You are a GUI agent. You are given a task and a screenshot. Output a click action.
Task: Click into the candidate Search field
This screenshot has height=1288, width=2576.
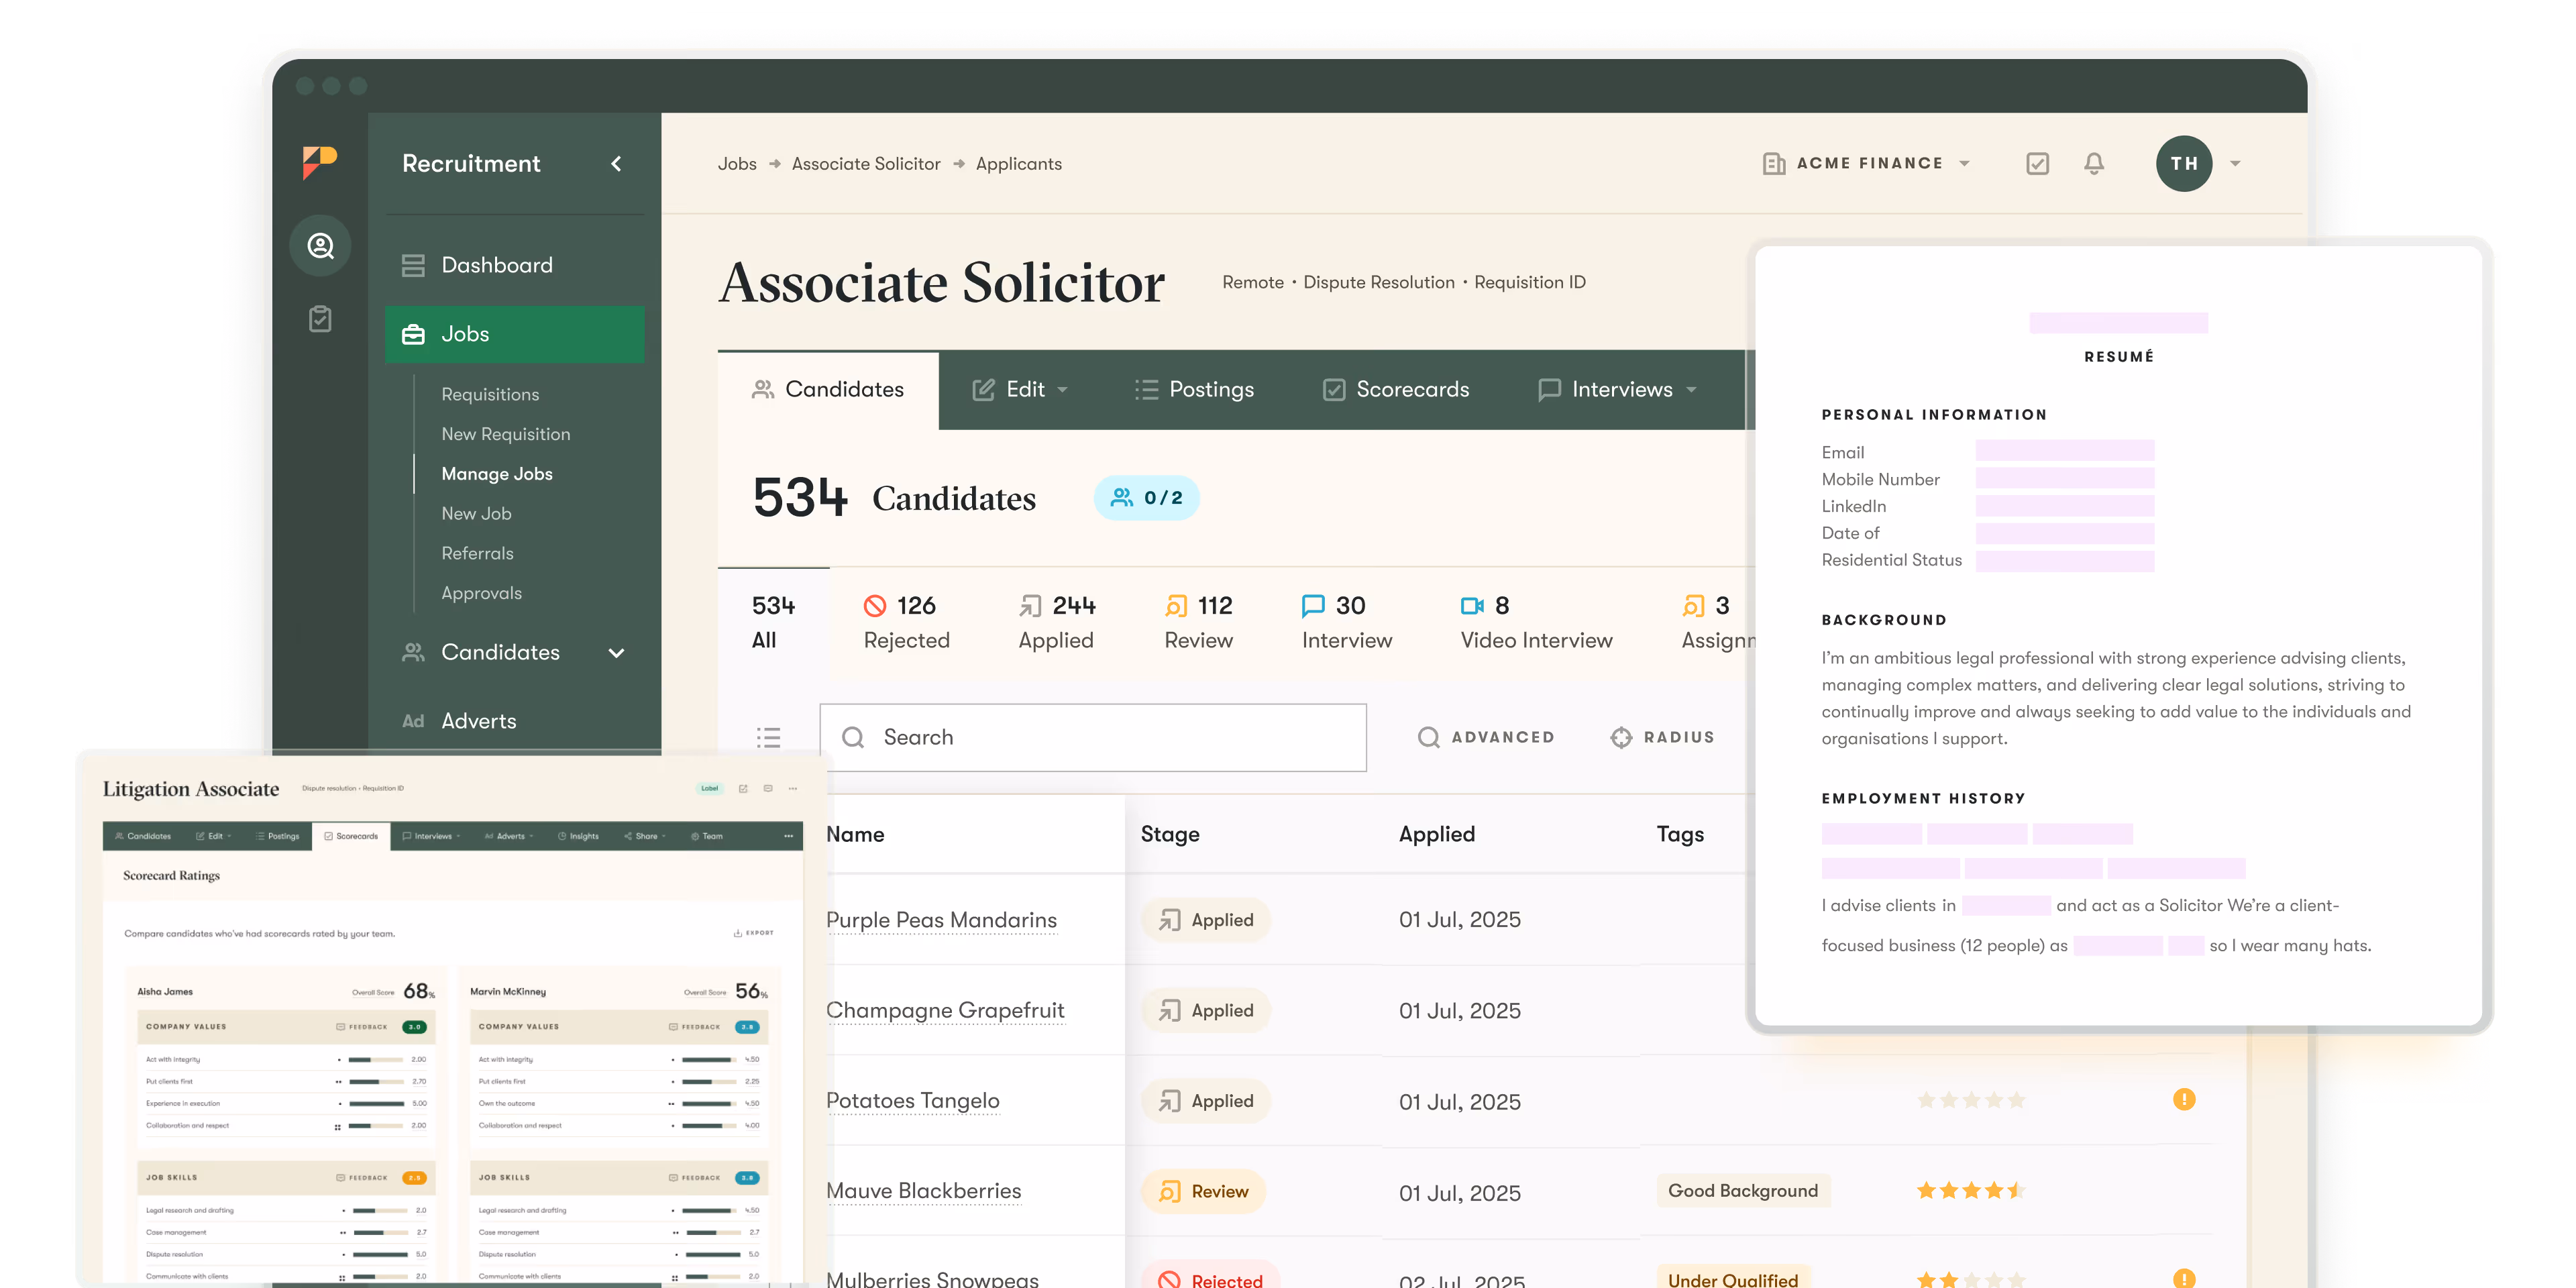1093,738
